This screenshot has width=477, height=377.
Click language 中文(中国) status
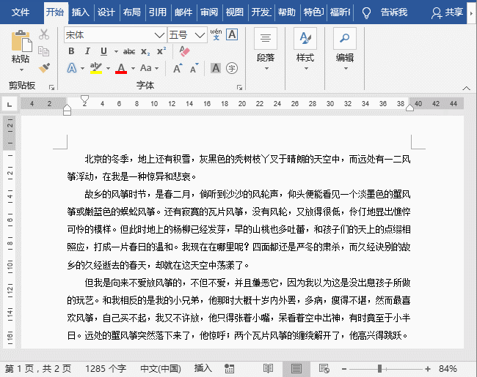(161, 368)
